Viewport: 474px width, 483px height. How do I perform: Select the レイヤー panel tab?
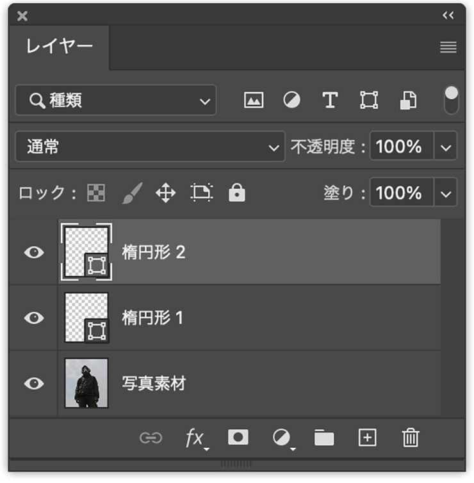(60, 47)
